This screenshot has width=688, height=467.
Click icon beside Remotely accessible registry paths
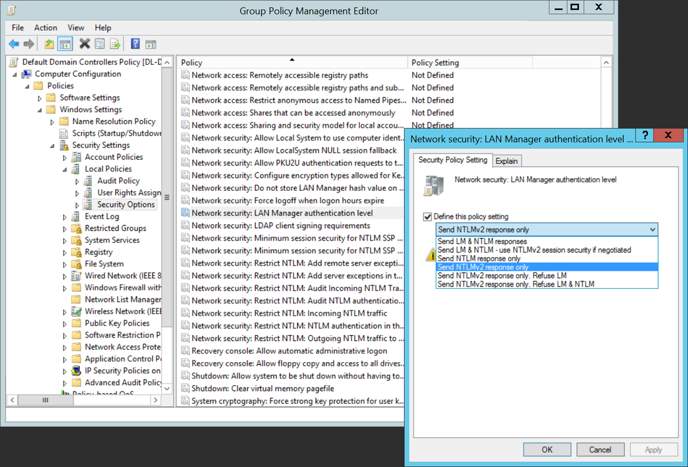pos(185,75)
